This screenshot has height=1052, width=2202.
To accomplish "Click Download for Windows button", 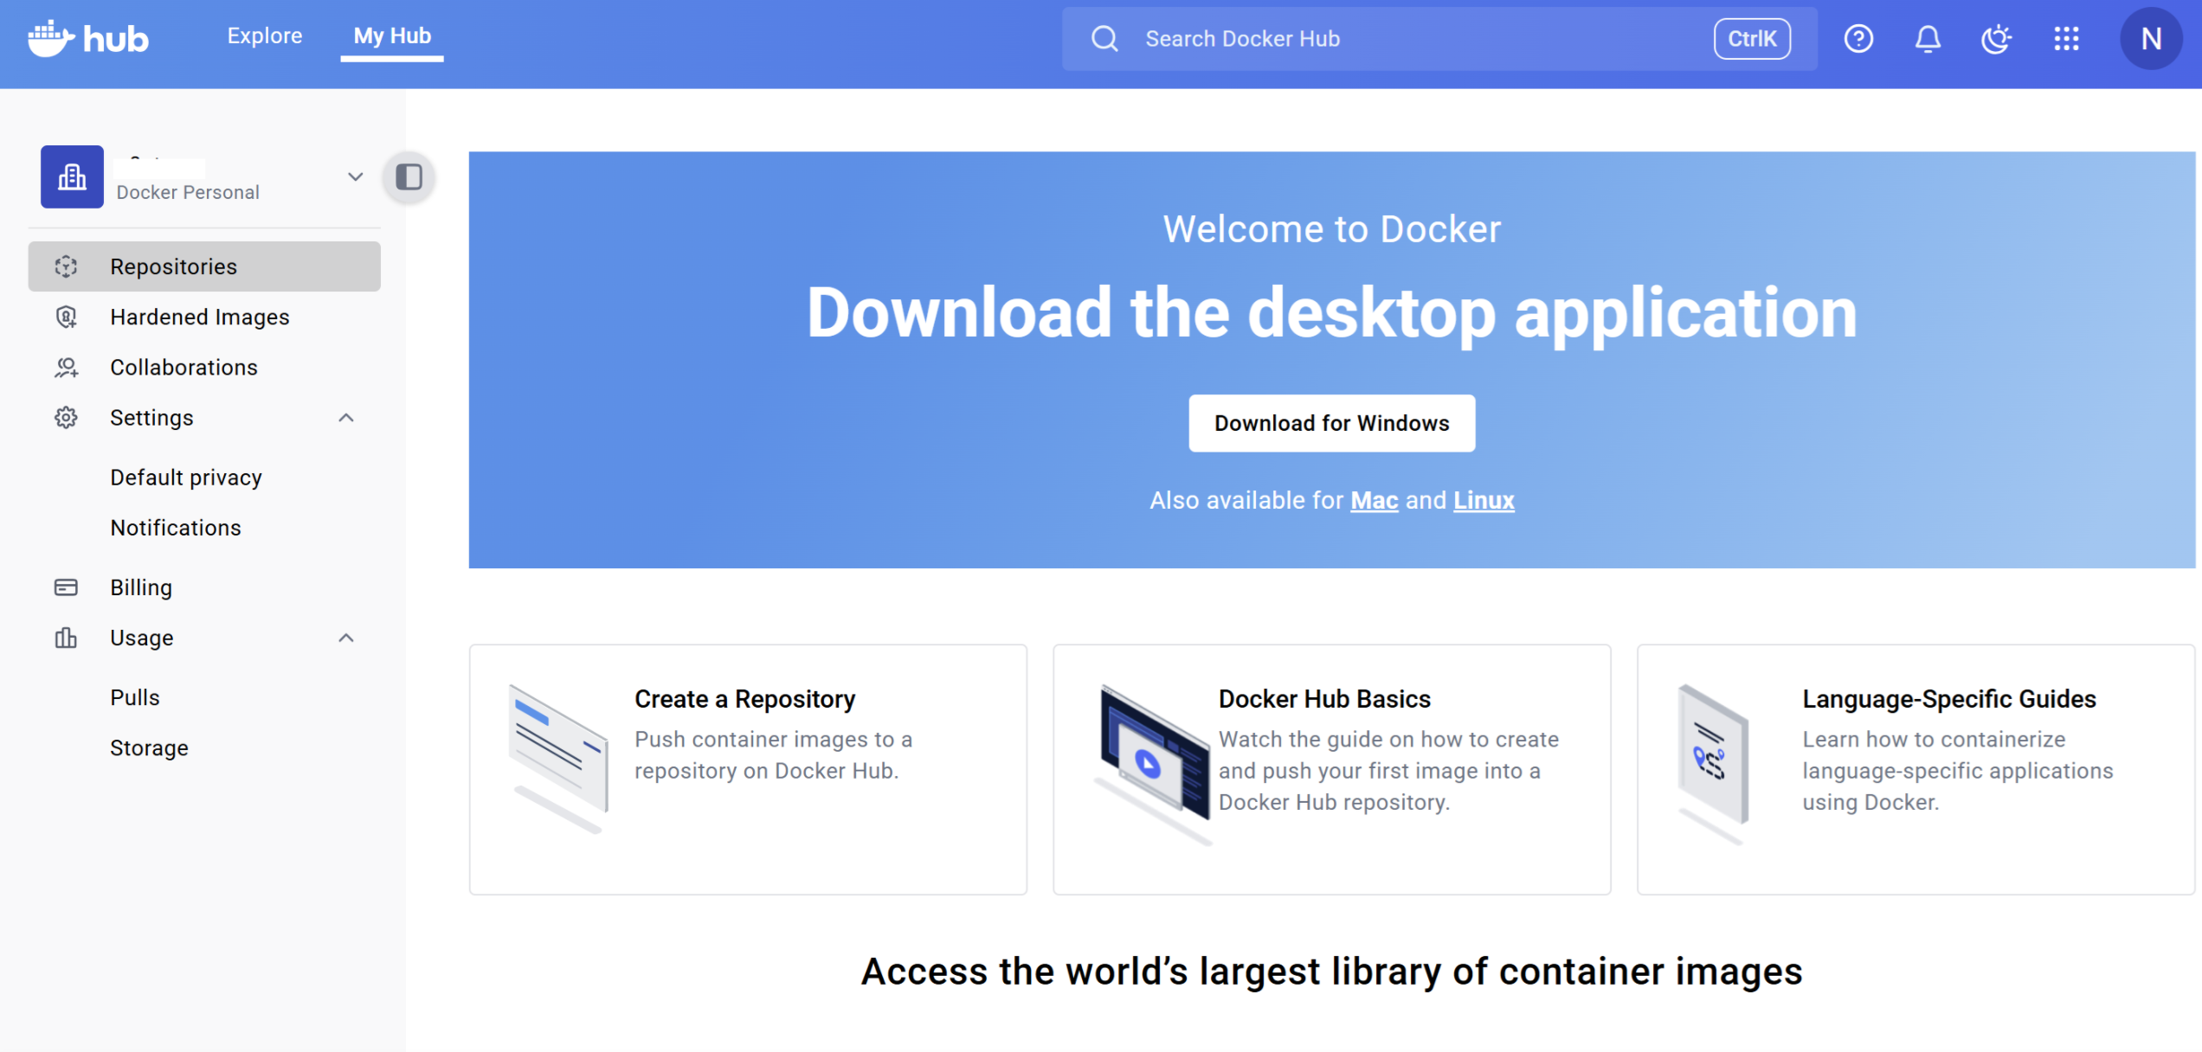I will [1331, 423].
